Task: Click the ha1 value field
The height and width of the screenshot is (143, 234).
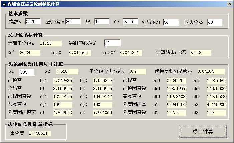Action: tap(63, 81)
